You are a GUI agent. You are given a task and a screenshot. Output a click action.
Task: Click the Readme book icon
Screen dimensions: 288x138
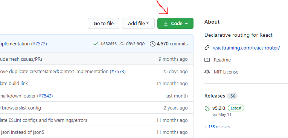tap(207, 60)
